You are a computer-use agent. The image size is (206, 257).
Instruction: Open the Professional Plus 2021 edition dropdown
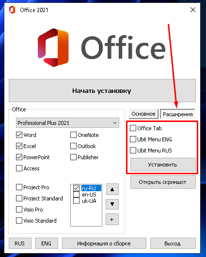pos(67,123)
